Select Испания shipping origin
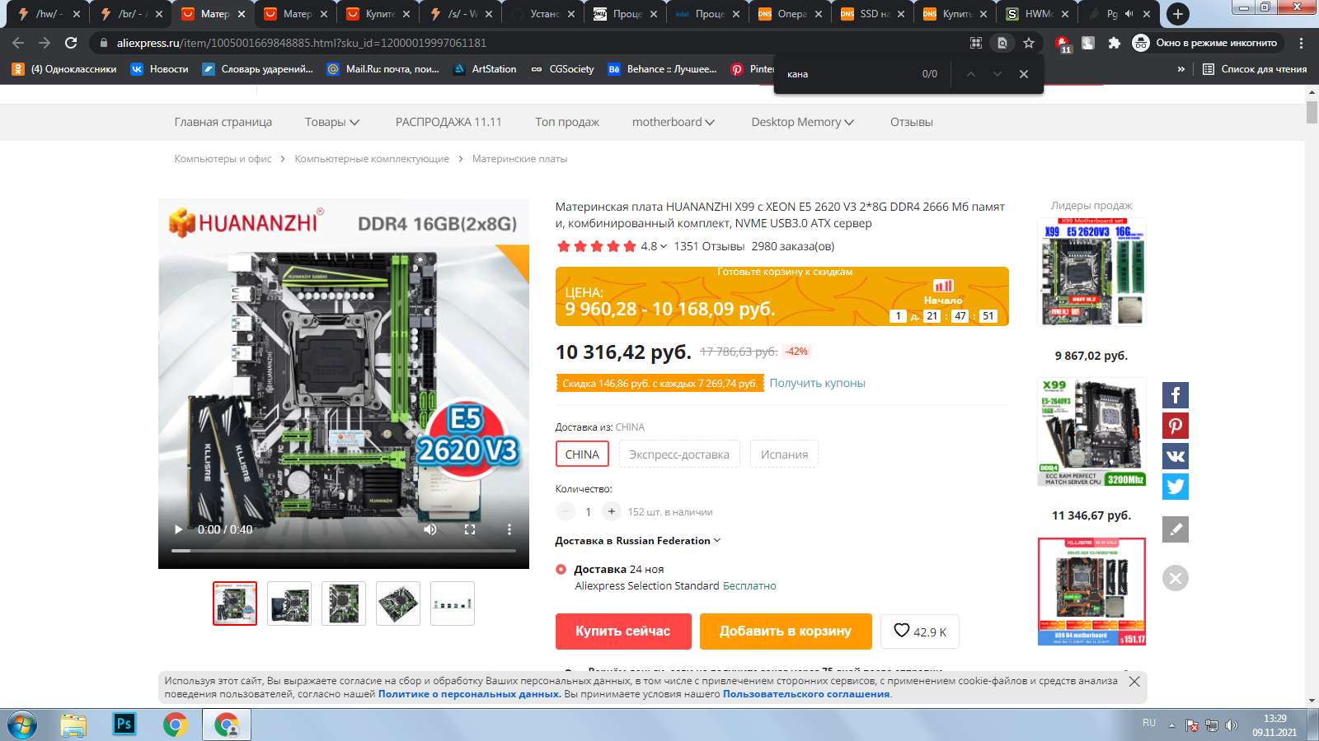1319x741 pixels. point(783,454)
